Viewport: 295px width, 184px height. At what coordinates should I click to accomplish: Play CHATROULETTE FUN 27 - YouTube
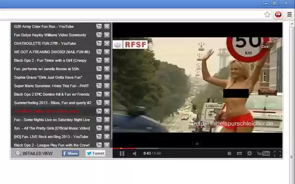45,43
